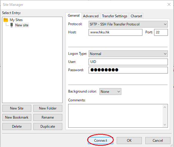Click the Comments scrollbar up arrow
The image size is (174, 147).
[x=165, y=107]
